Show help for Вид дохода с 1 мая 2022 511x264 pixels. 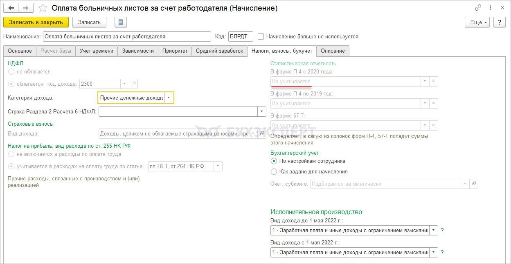pos(442,253)
